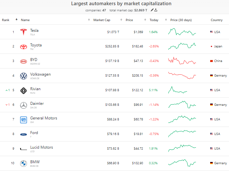Open the Lucid Motors company link
The image size is (229, 172).
[42, 147]
